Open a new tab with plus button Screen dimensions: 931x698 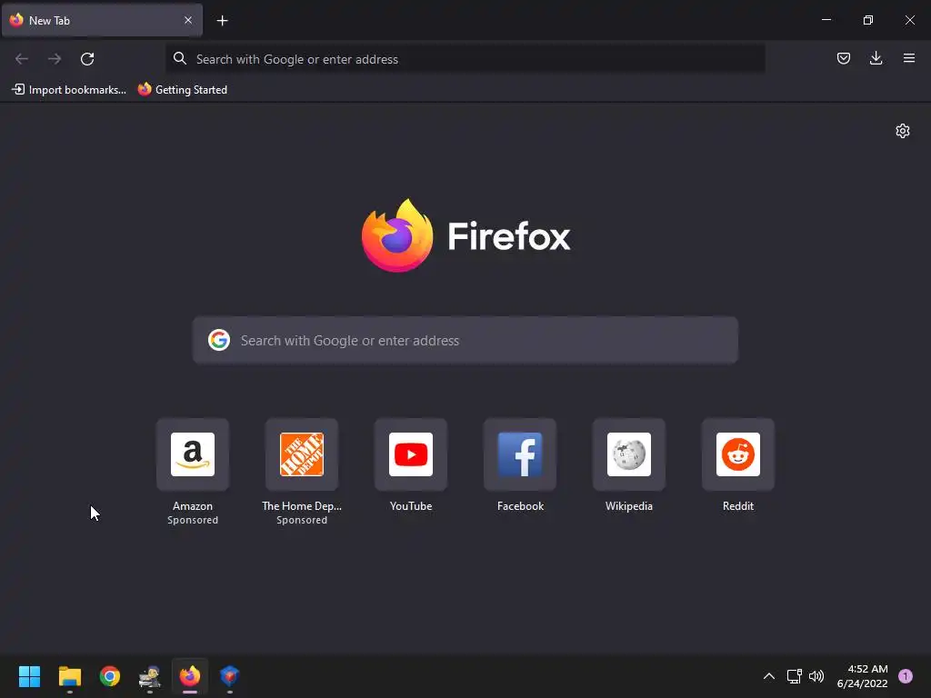222,21
